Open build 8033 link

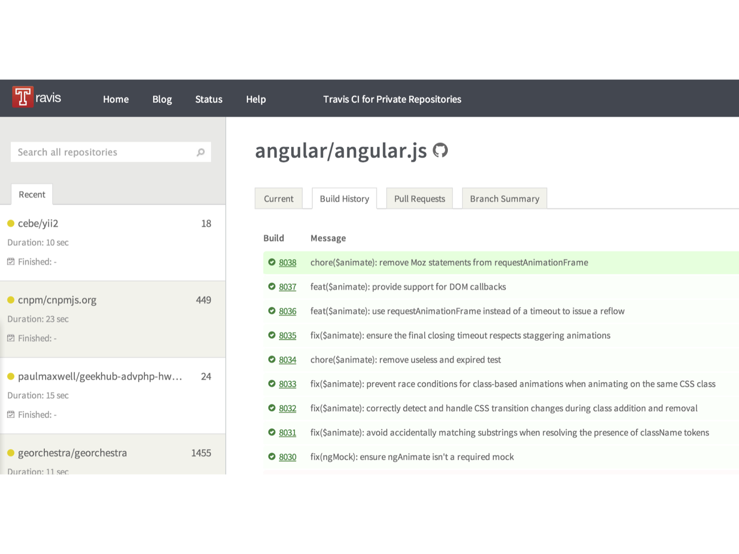point(288,384)
